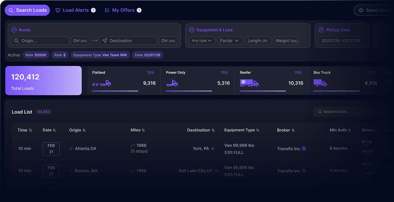Sort the table by Destination column

pos(201,130)
